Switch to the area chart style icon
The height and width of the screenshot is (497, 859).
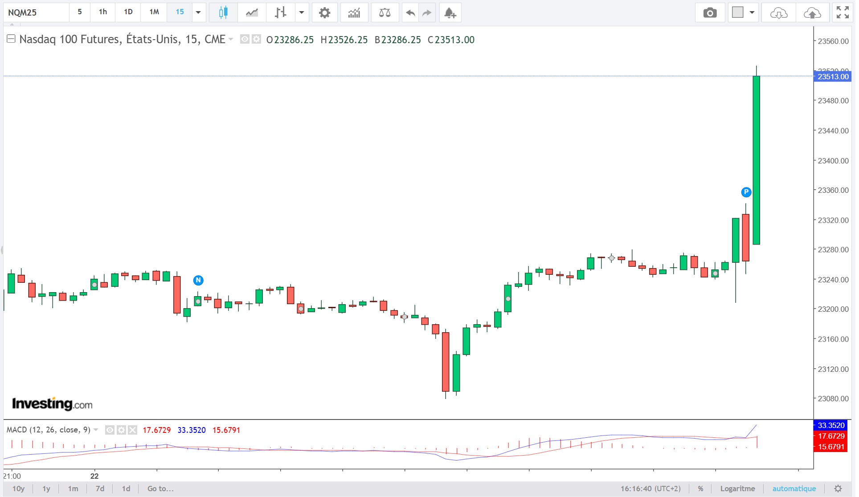tap(252, 12)
